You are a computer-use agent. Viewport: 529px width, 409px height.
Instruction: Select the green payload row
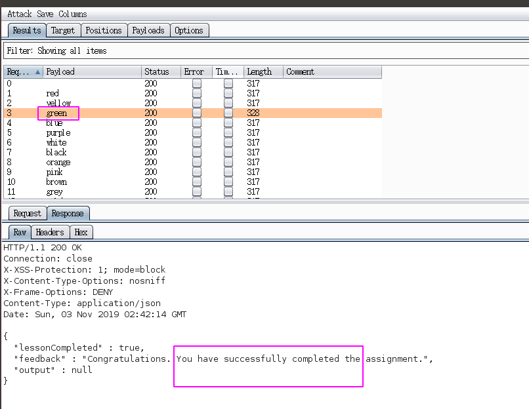pos(193,113)
